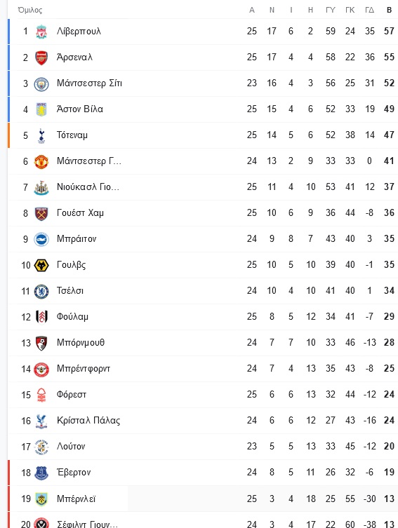The image size is (398, 528).
Task: Click the Όμιλος column header
Action: (x=30, y=10)
